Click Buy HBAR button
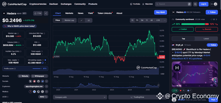Screen dimensions: 221x103 160,12
